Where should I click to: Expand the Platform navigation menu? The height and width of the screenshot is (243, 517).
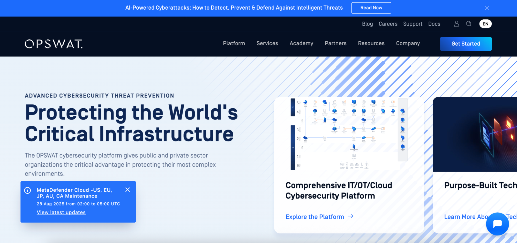(234, 43)
